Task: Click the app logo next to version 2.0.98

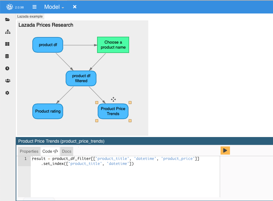Action: (x=9, y=7)
